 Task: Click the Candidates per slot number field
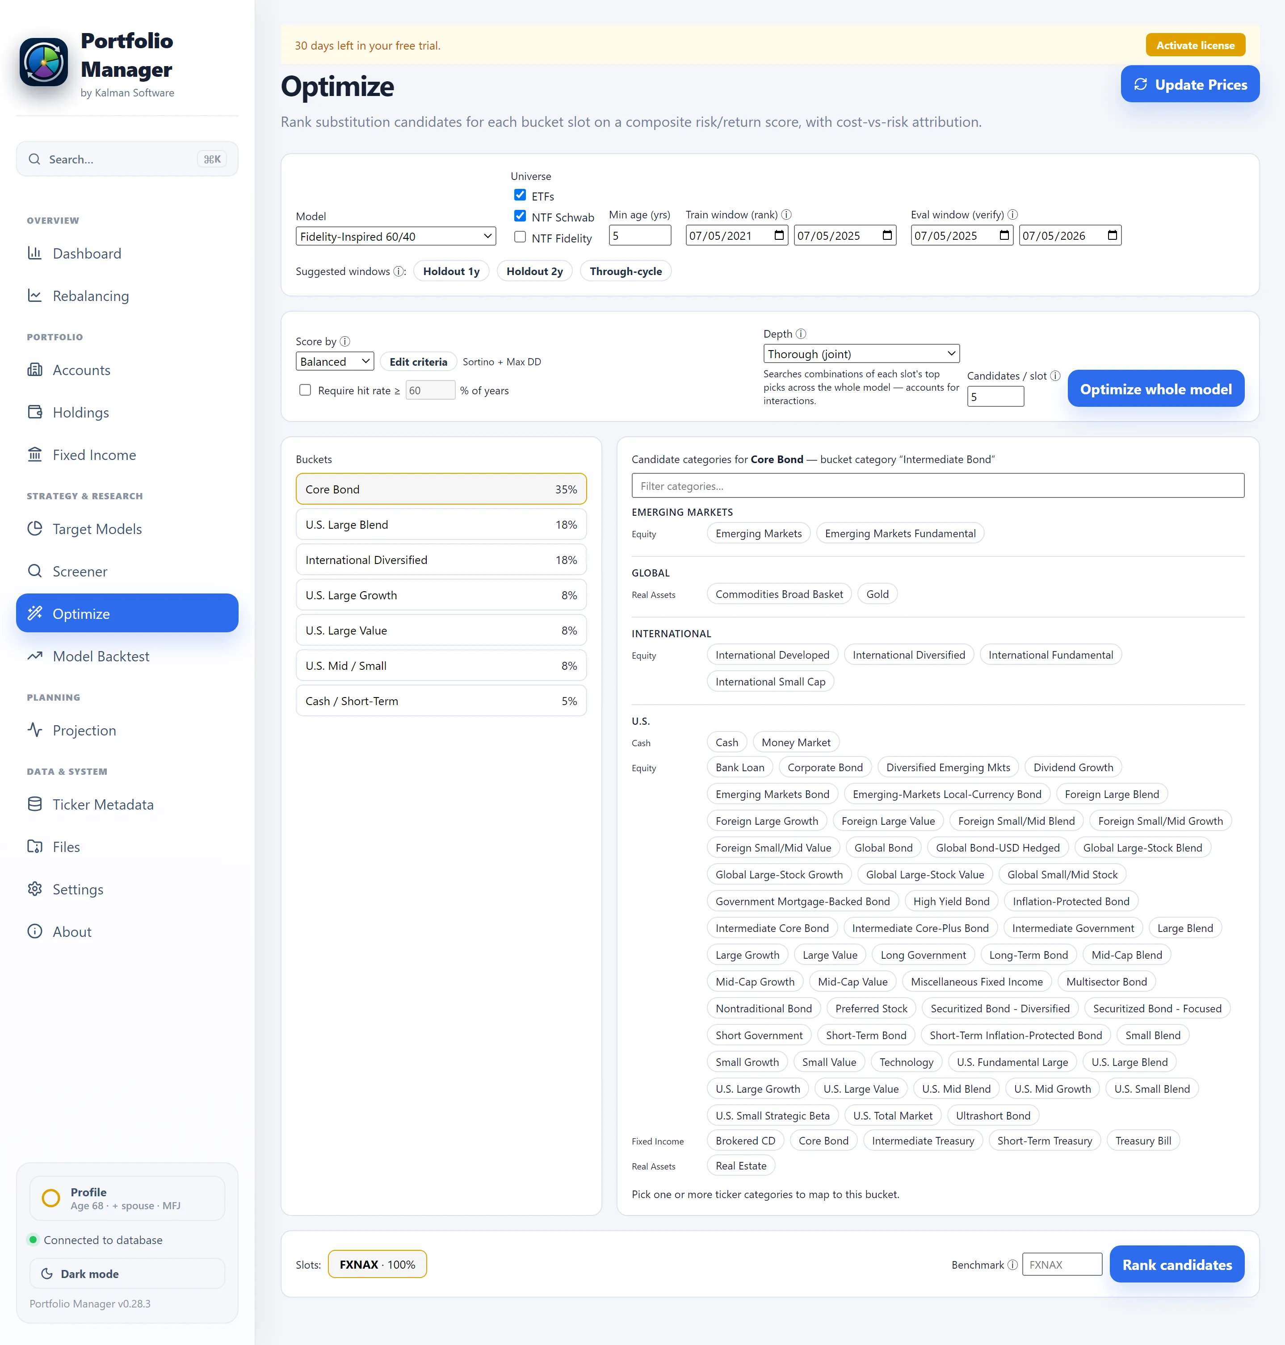pyautogui.click(x=995, y=397)
